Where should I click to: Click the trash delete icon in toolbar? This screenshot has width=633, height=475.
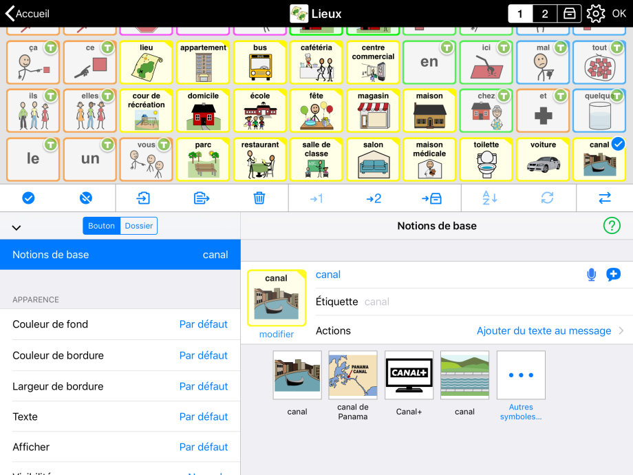point(259,198)
